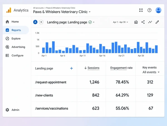Share this report using the share icon
The image size is (167, 126).
pos(143,22)
